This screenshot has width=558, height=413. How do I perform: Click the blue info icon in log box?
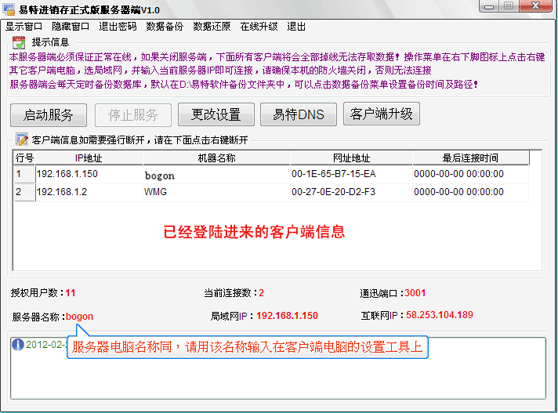click(x=17, y=344)
